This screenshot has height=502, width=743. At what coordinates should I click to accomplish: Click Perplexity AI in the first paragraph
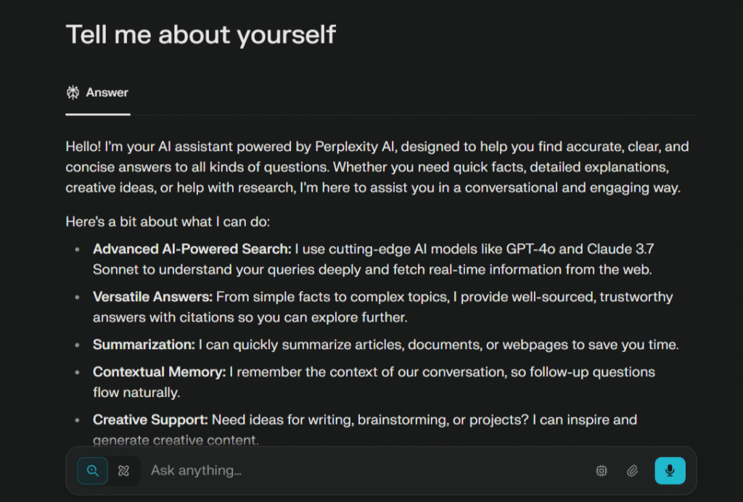pos(356,147)
